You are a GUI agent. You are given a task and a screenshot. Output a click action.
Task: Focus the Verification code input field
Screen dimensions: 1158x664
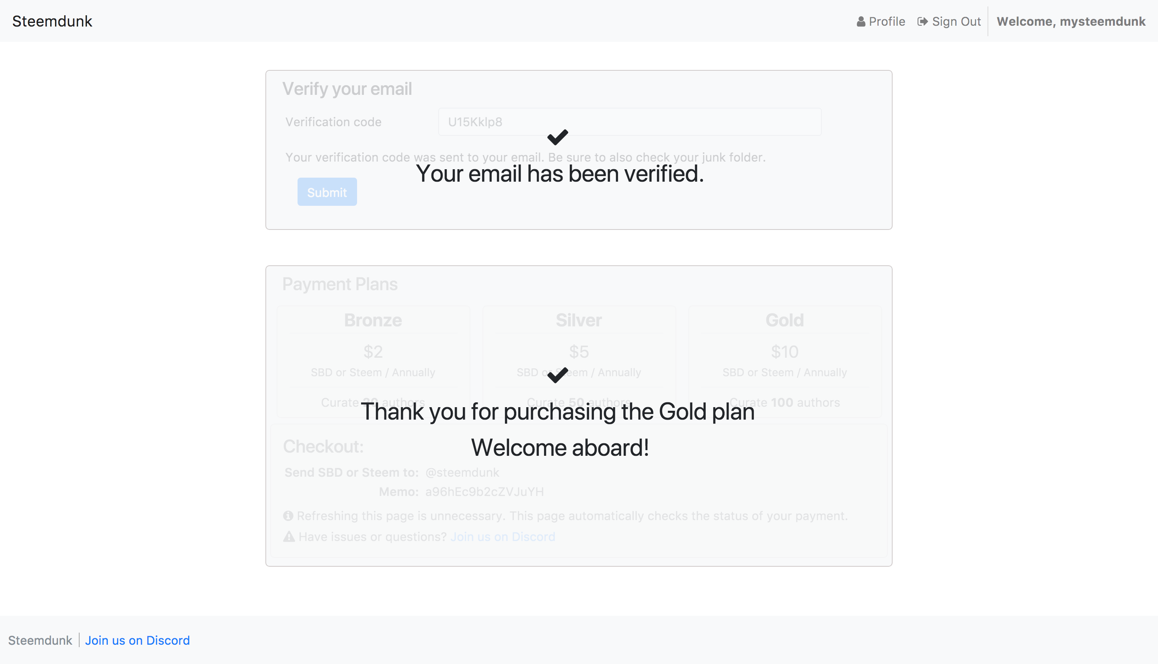pyautogui.click(x=629, y=122)
